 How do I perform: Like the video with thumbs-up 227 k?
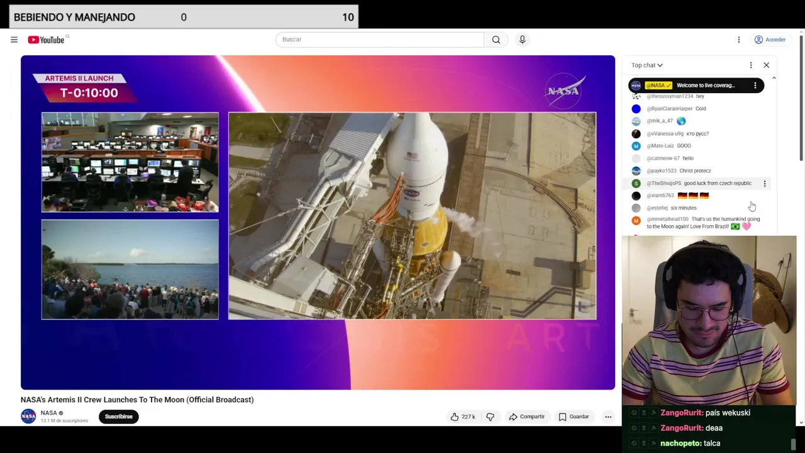click(x=462, y=417)
